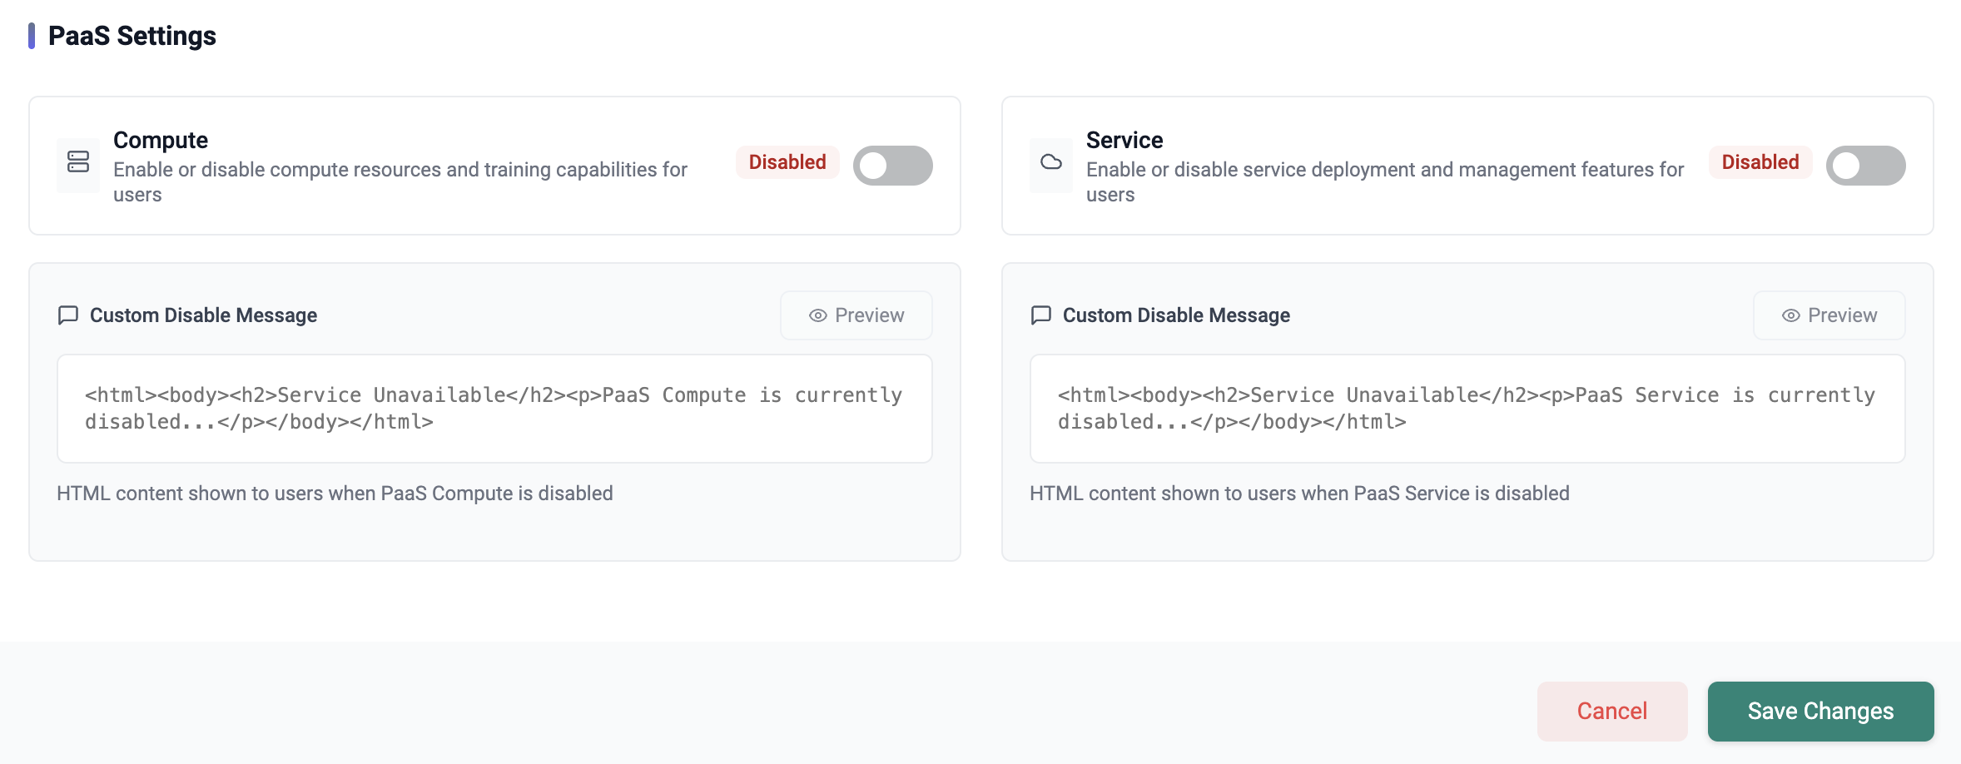Click the PaaS Service helper text
Viewport: 1961px width, 764px height.
click(x=1299, y=494)
